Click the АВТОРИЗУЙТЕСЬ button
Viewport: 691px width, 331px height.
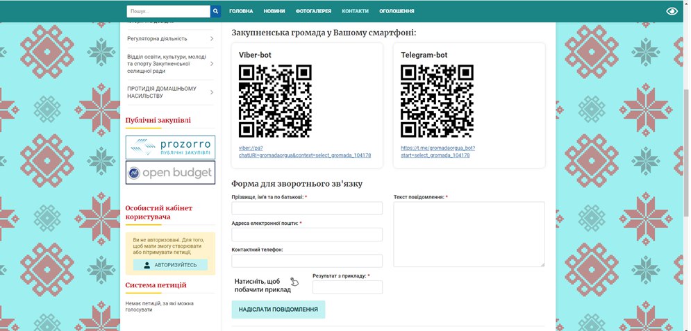tap(171, 265)
